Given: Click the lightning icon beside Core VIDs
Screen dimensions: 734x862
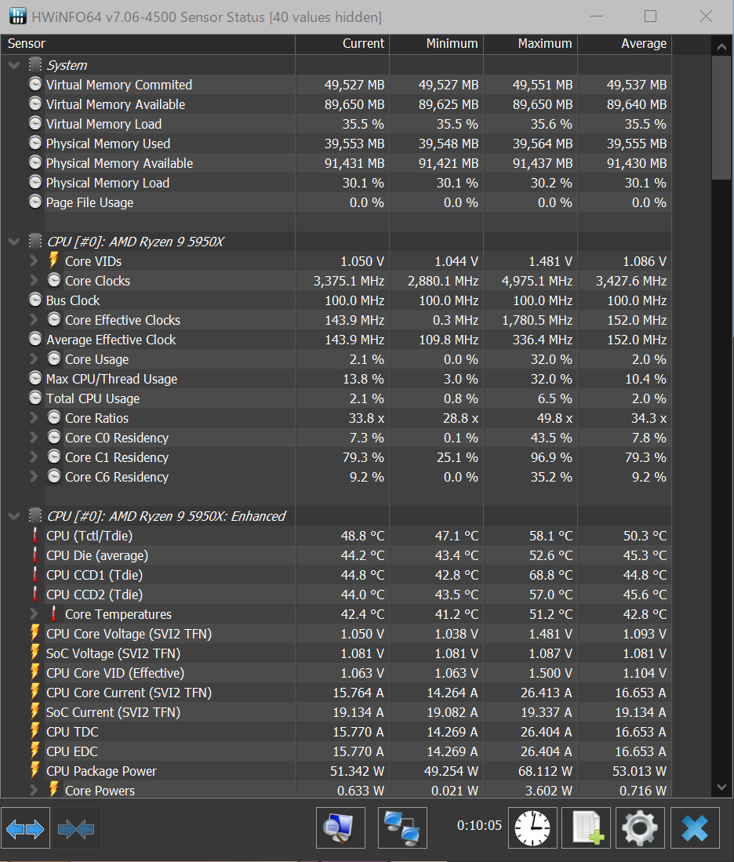Looking at the screenshot, I should click(54, 260).
